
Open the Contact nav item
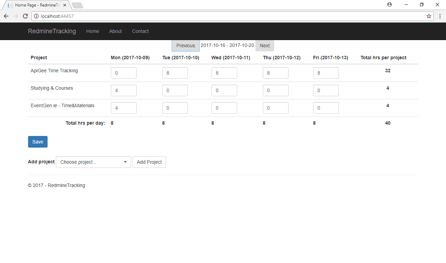tap(140, 31)
